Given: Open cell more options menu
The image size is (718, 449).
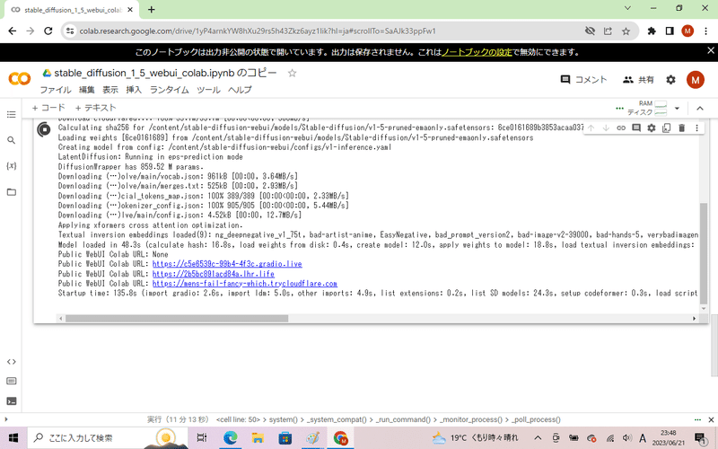Looking at the screenshot, I should (x=696, y=128).
